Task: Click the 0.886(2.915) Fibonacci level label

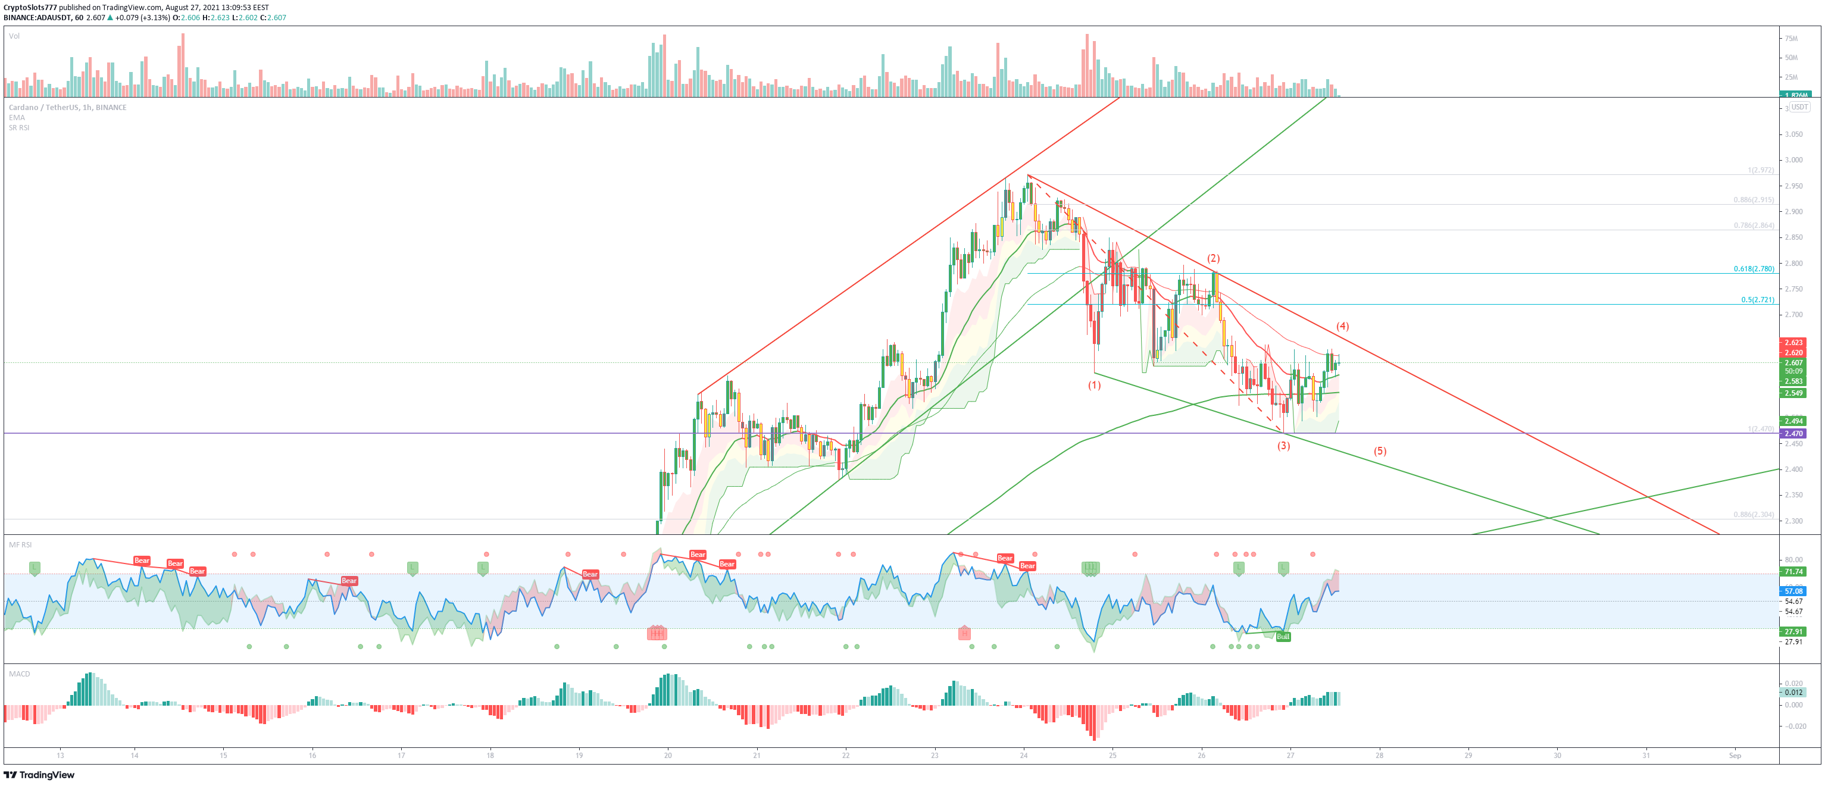Action: point(1754,200)
